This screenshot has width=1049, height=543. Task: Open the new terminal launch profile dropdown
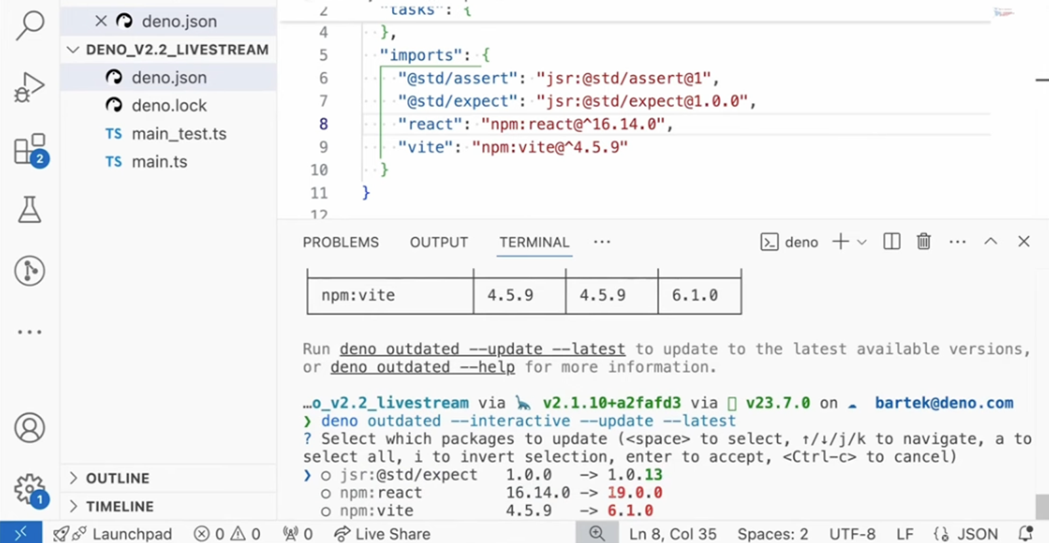862,242
